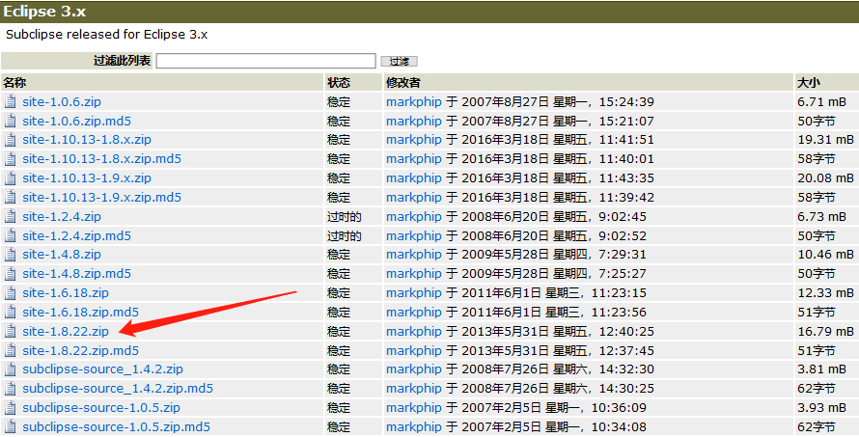Click file icon beside site-1.4.8.zip
The image size is (859, 437).
coord(11,255)
